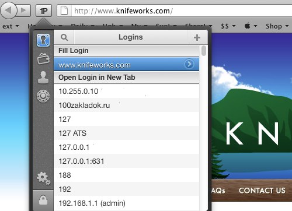Image resolution: width=292 pixels, height=211 pixels.
Task: Open the 127 login entry
Action: (x=126, y=119)
